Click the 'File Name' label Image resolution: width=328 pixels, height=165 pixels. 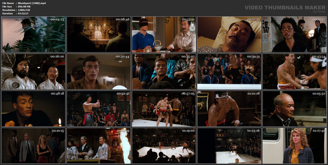tap(8, 3)
